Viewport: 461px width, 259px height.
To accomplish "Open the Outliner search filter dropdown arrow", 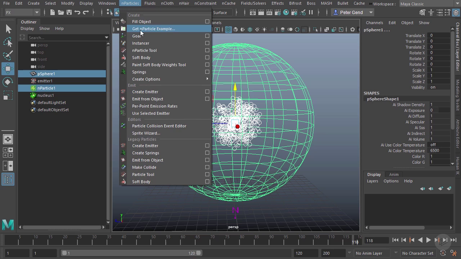I will [x=106, y=37].
